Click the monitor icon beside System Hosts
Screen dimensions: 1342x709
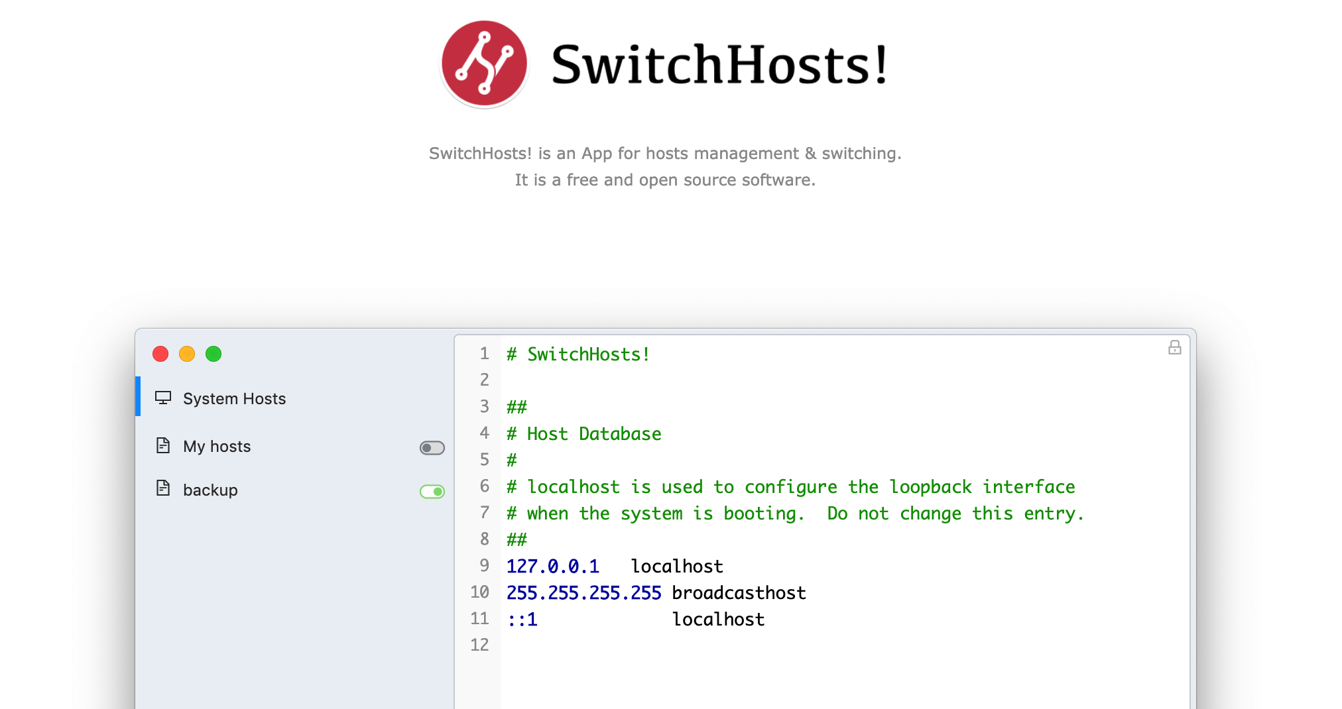(163, 398)
